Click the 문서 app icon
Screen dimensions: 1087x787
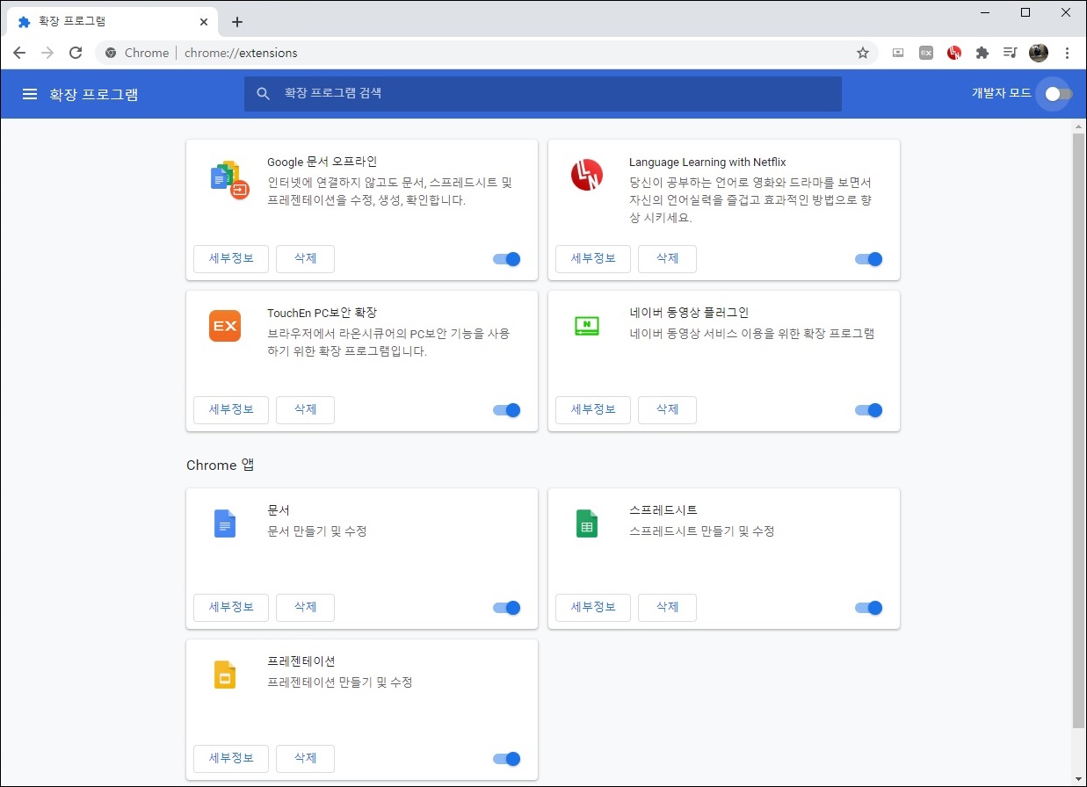[225, 523]
